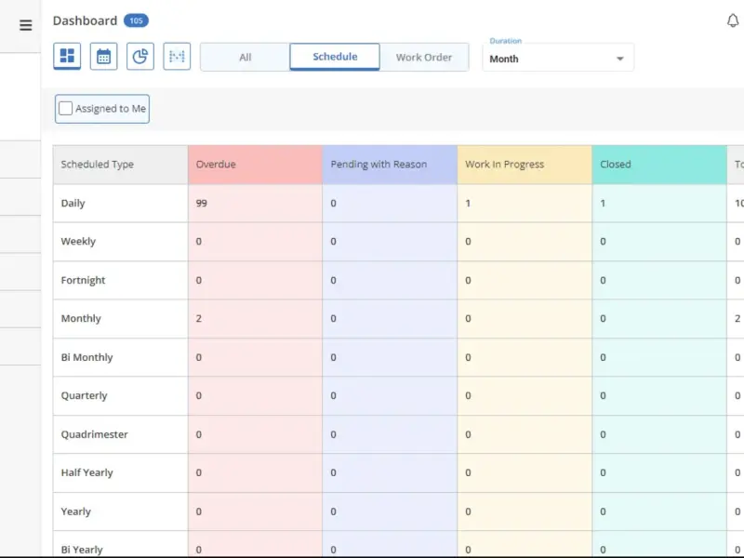The image size is (744, 558).
Task: Click the Daily Work In Progress value
Action: pos(468,203)
